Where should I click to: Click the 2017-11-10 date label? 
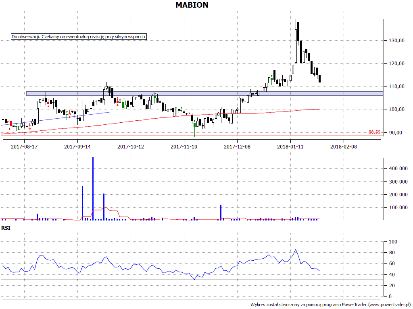184,146
